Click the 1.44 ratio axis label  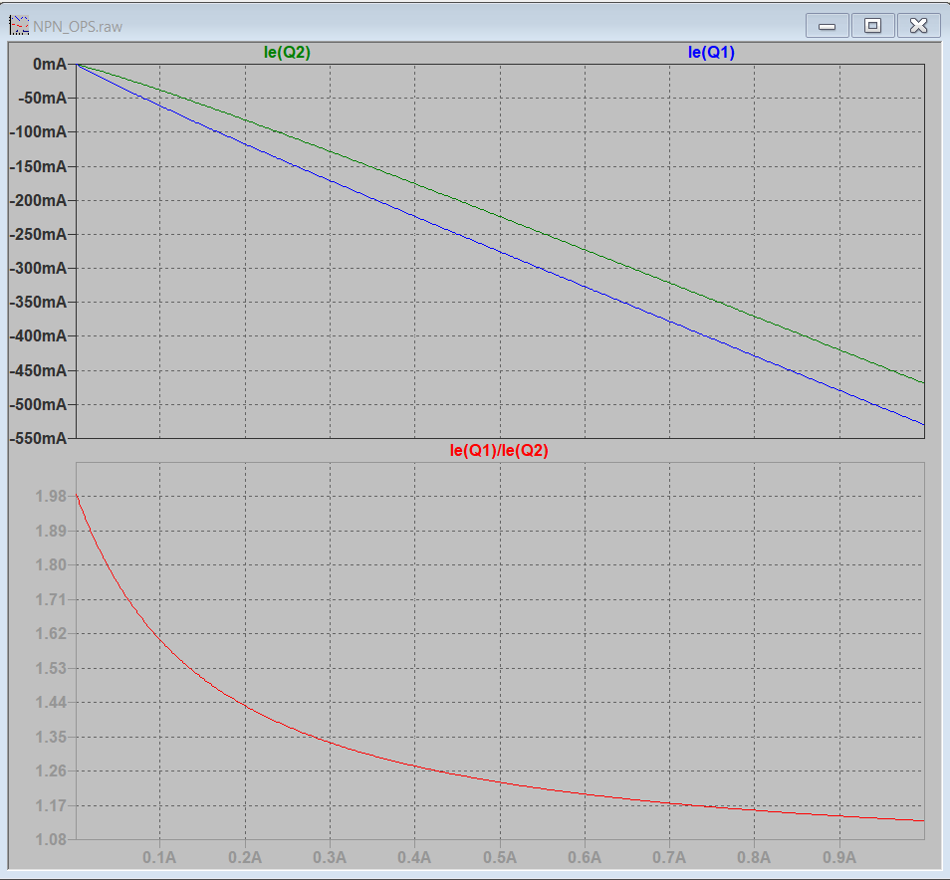pyautogui.click(x=51, y=702)
